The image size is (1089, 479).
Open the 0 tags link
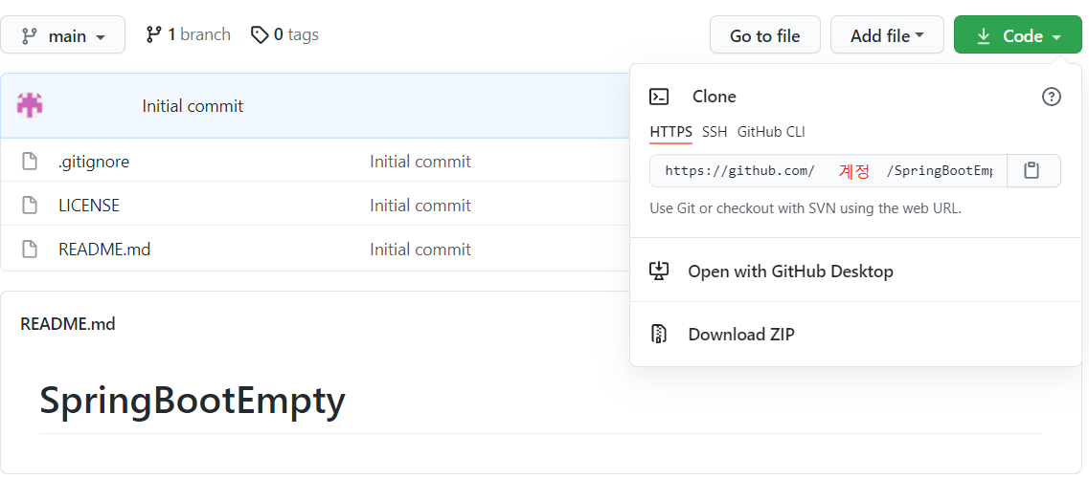point(284,34)
